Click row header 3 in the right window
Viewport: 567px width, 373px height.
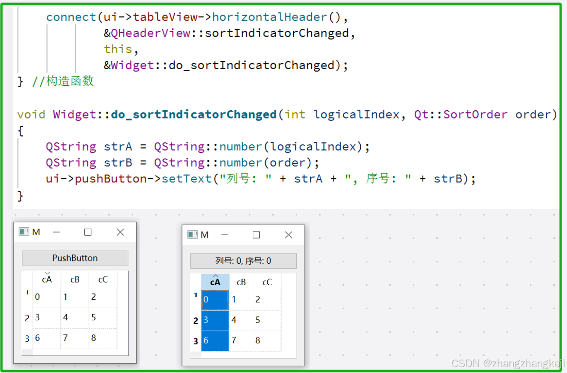tap(196, 341)
